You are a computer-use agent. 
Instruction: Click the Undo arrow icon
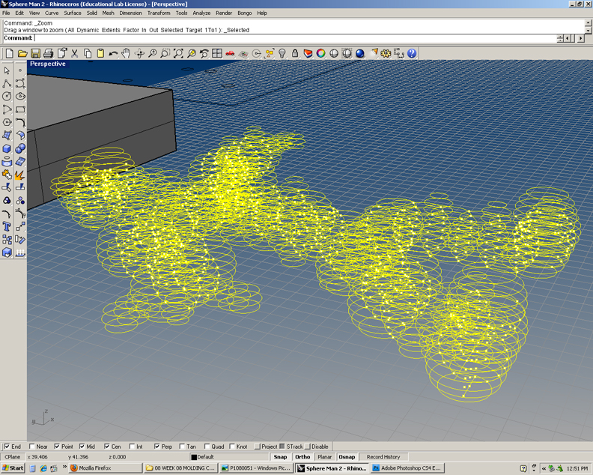click(113, 53)
